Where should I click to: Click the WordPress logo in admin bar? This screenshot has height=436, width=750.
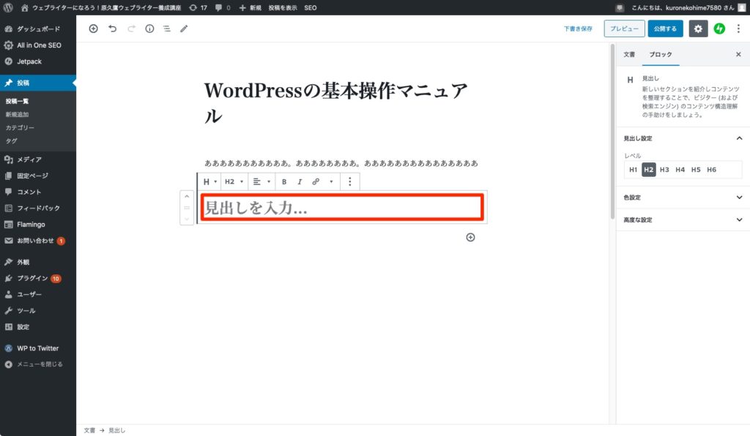[x=8, y=7]
